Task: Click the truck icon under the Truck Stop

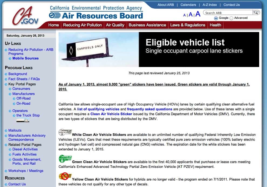Action: 23,120
